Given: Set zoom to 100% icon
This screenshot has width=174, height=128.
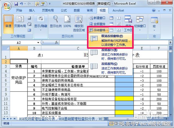Looking at the screenshot, I should 67,22.
